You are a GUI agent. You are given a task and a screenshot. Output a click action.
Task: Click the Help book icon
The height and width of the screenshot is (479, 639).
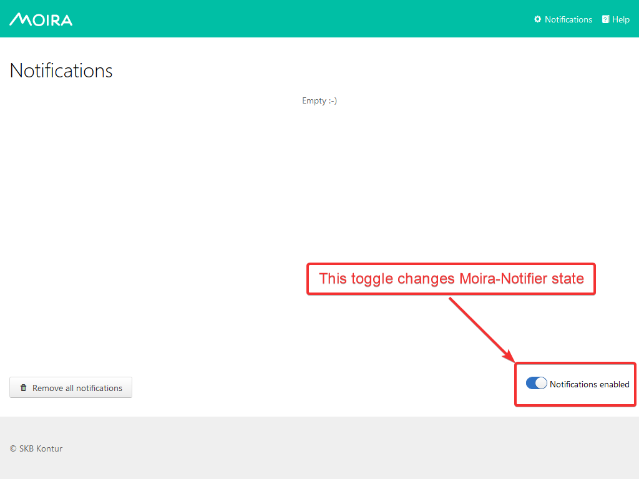click(x=605, y=19)
